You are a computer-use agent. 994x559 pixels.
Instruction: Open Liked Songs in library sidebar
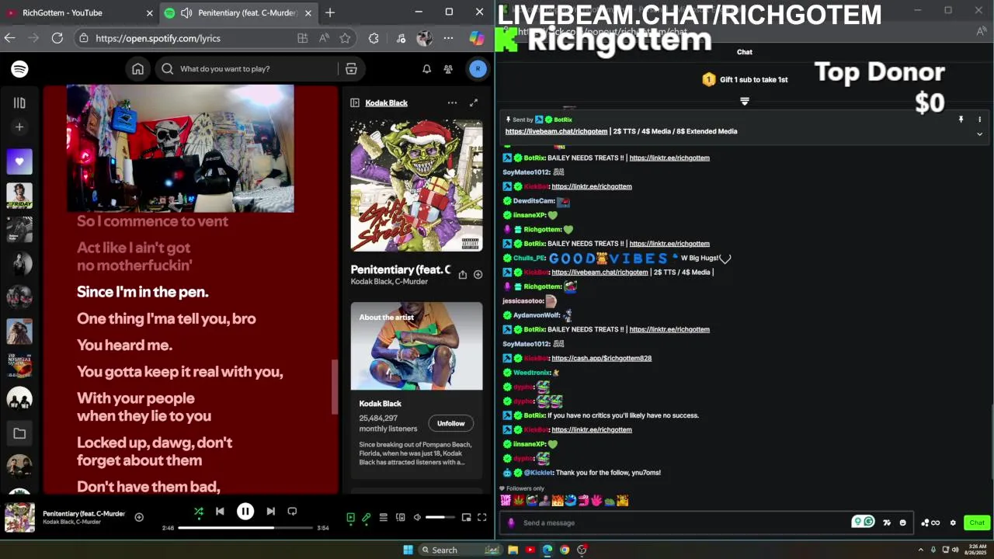(x=19, y=161)
